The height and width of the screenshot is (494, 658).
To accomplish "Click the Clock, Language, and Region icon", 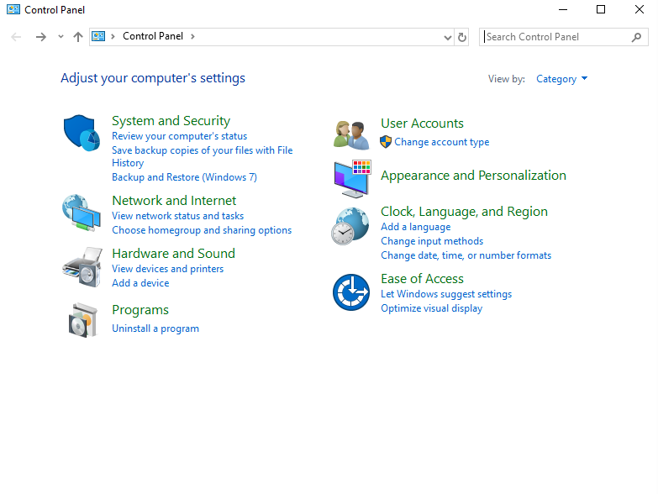I will click(350, 226).
